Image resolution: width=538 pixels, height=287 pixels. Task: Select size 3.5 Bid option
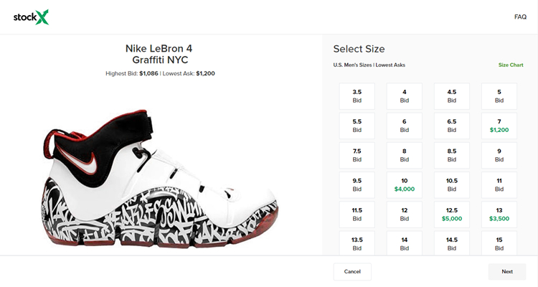pyautogui.click(x=357, y=96)
